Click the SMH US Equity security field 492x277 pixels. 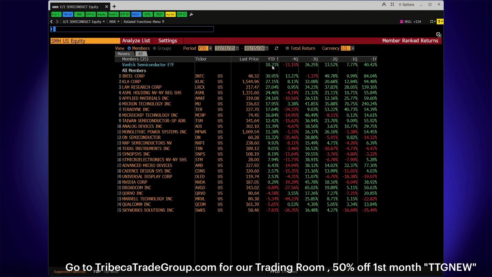point(85,41)
